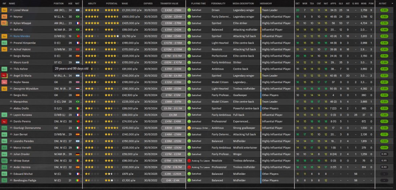Click Ander Herrera's red angry face icon

pos(189,167)
